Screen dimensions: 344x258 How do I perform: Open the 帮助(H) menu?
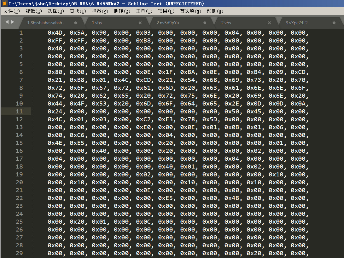point(215,11)
